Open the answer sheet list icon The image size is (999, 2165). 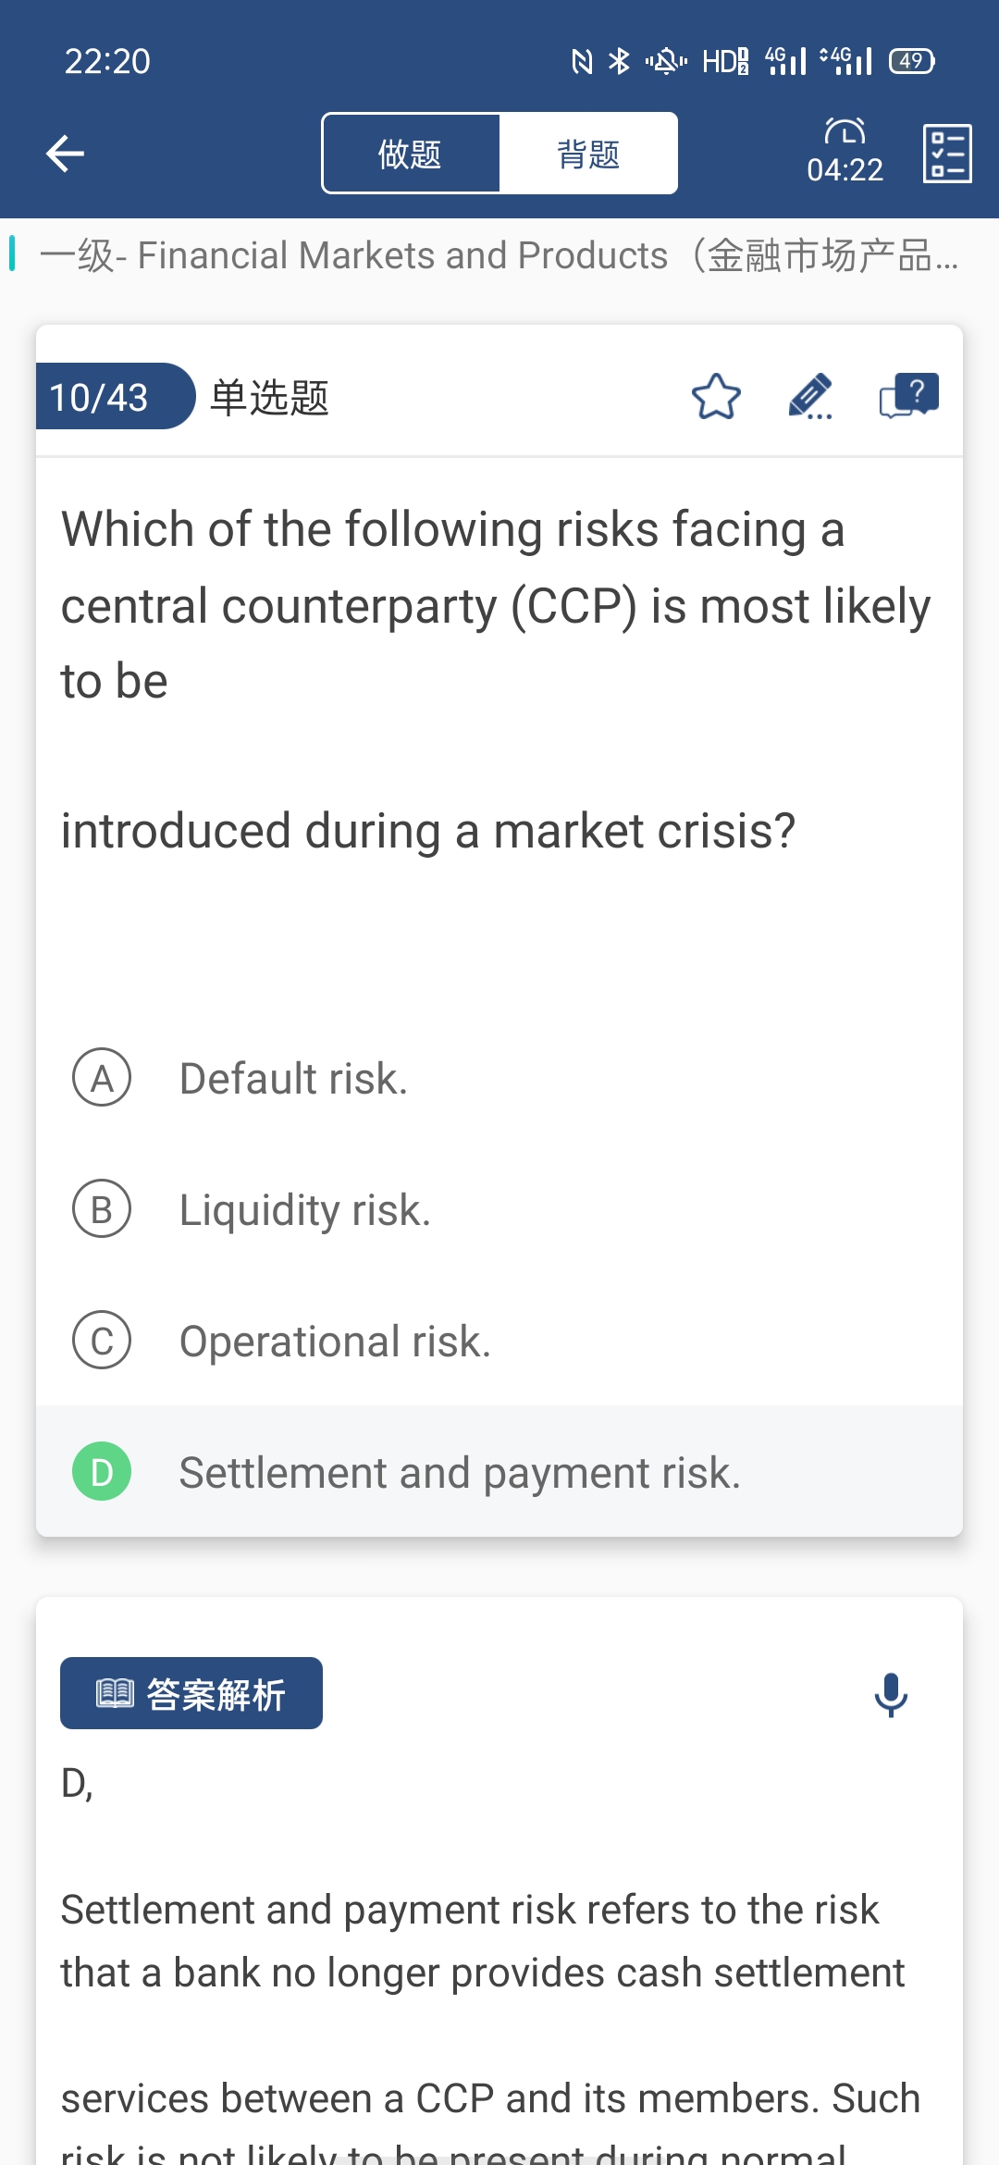[x=947, y=154]
